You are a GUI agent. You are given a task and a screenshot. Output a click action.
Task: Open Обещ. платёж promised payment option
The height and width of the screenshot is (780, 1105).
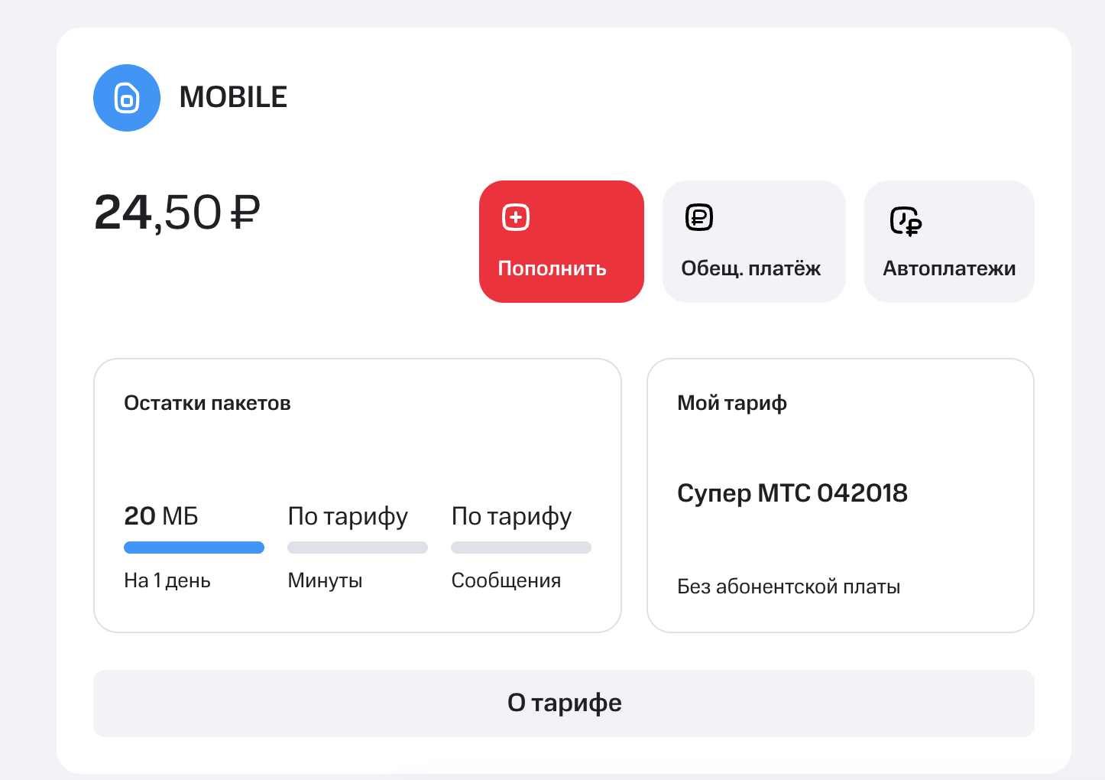pos(753,241)
